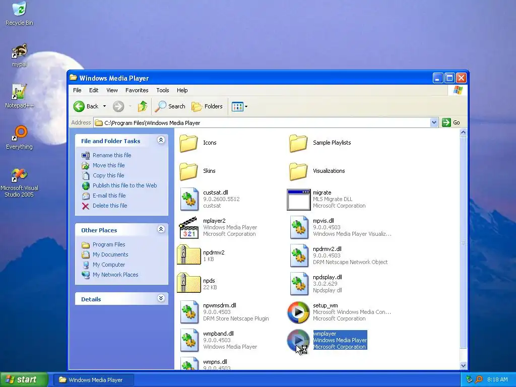Image resolution: width=516 pixels, height=387 pixels.
Task: Go to My Network Places link
Action: [x=115, y=275]
